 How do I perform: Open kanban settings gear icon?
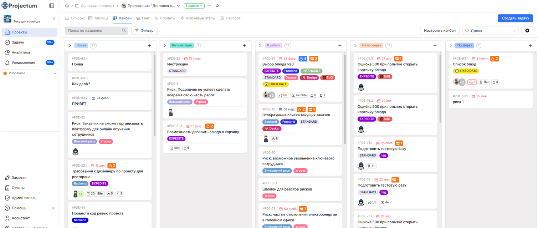[527, 31]
